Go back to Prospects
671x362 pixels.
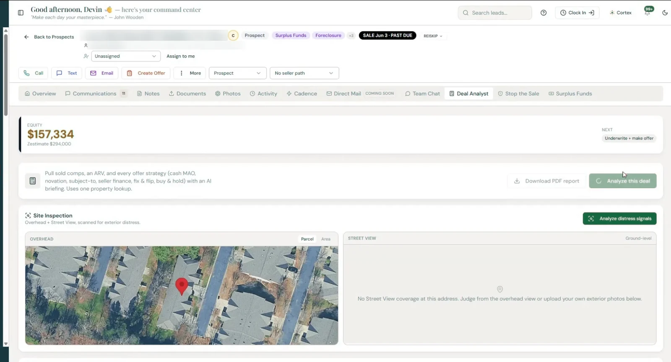pyautogui.click(x=49, y=37)
